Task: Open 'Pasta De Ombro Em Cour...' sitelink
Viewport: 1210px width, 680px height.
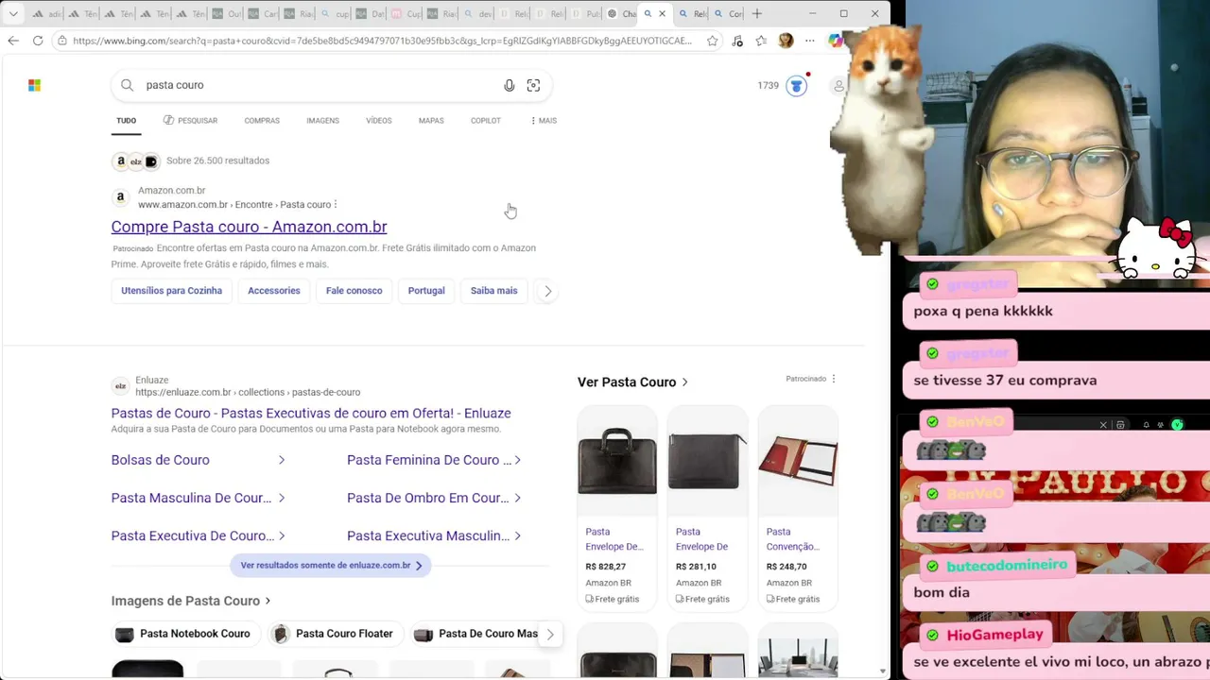Action: point(428,498)
